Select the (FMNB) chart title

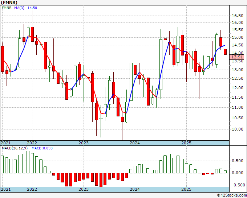coord(9,3)
